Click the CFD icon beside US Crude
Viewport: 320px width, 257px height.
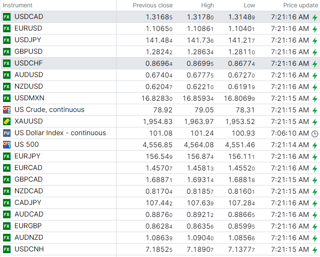6,110
